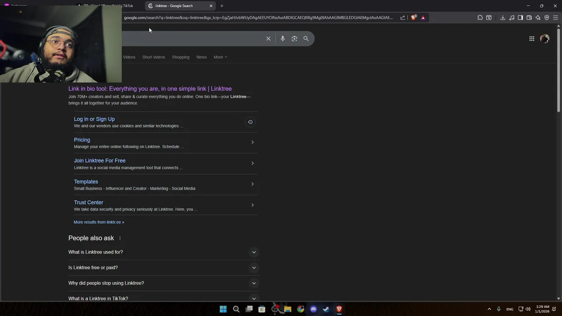Viewport: 562px width, 316px height.
Task: Click the chevron on the Trust Center row
Action: point(252,205)
